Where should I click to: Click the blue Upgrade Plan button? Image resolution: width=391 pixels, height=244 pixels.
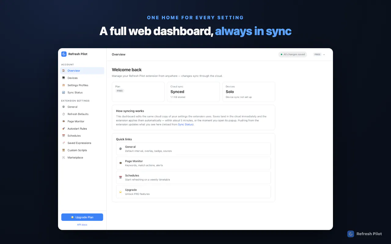point(82,217)
